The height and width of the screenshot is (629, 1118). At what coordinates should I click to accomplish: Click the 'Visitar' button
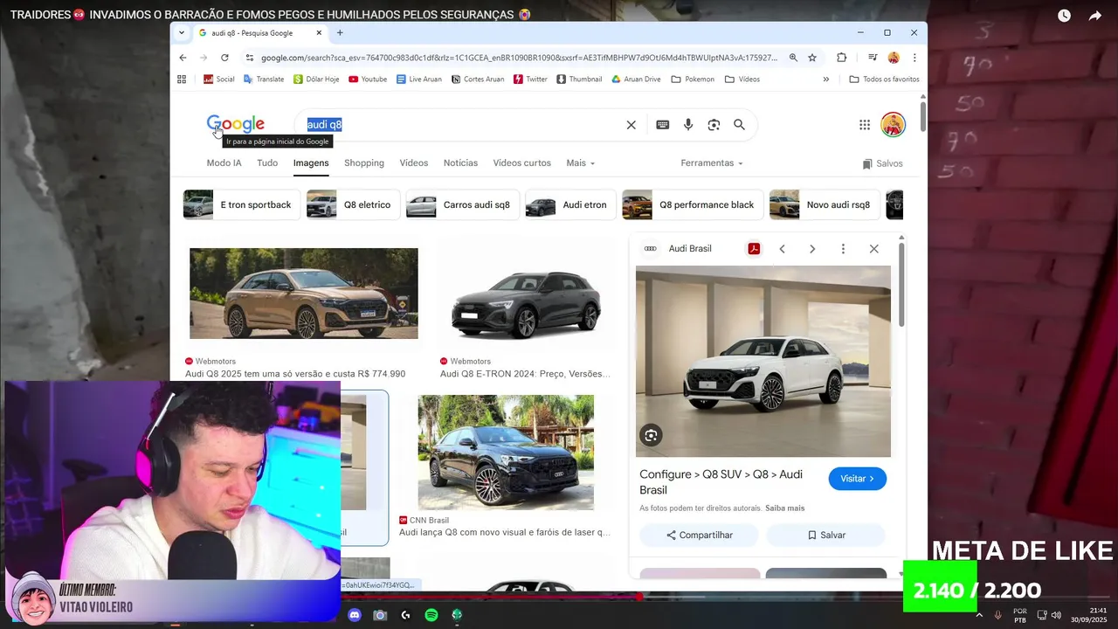[857, 479]
